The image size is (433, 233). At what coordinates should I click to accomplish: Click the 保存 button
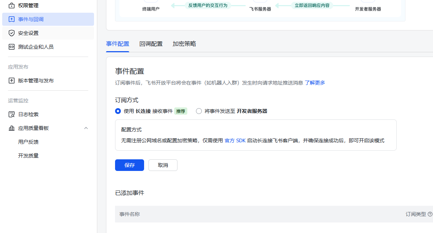pyautogui.click(x=130, y=165)
